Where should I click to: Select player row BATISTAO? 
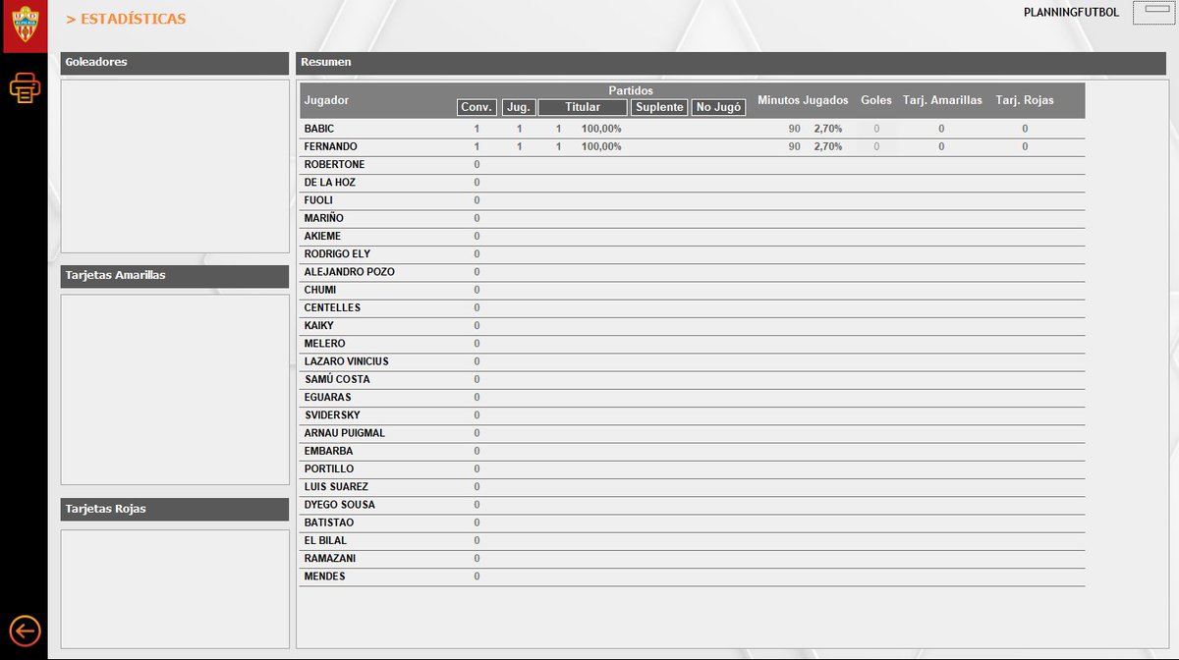pos(693,523)
